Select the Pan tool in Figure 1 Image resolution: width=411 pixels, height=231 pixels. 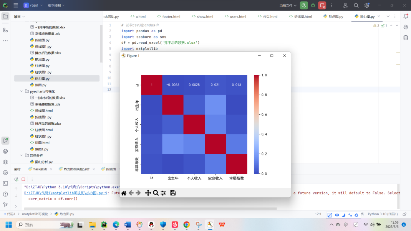(x=148, y=193)
